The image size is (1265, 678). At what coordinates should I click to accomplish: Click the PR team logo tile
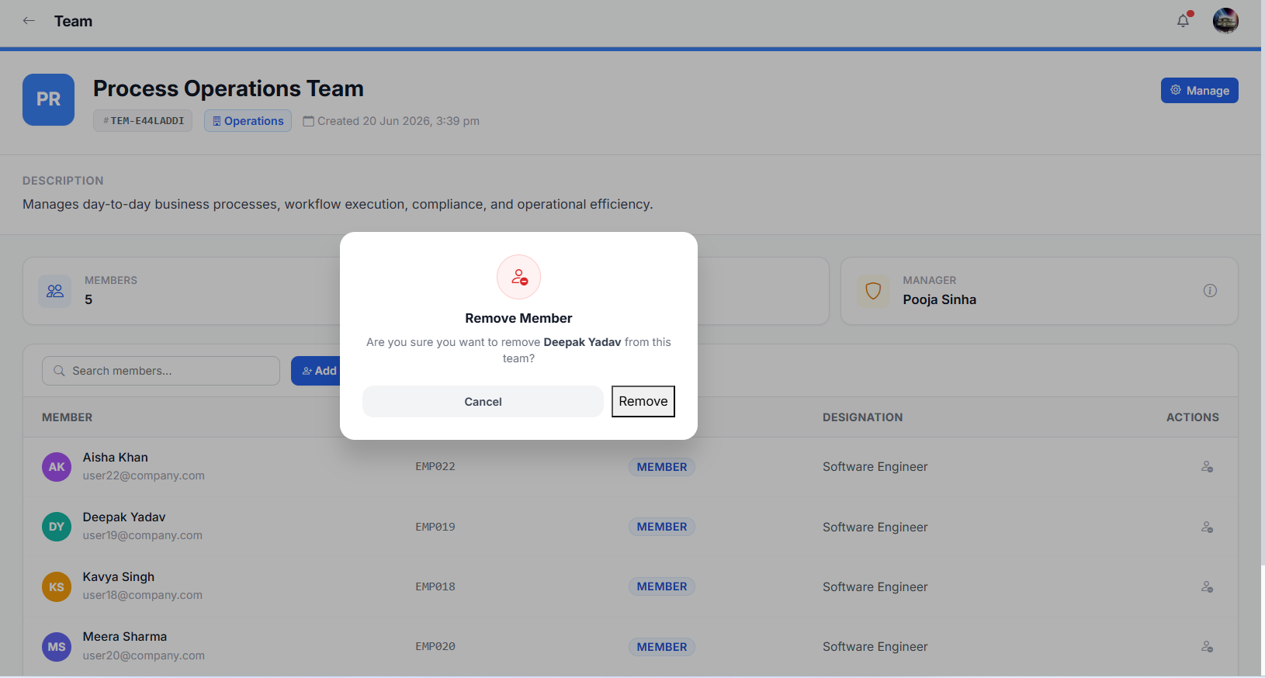pos(48,99)
